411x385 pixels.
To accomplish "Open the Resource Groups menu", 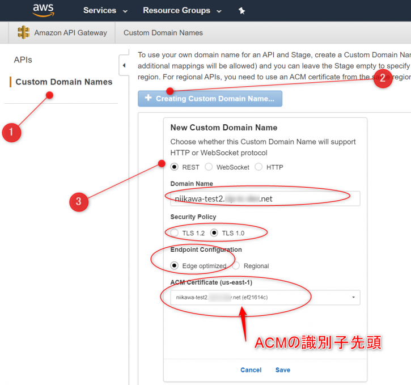I will click(182, 10).
